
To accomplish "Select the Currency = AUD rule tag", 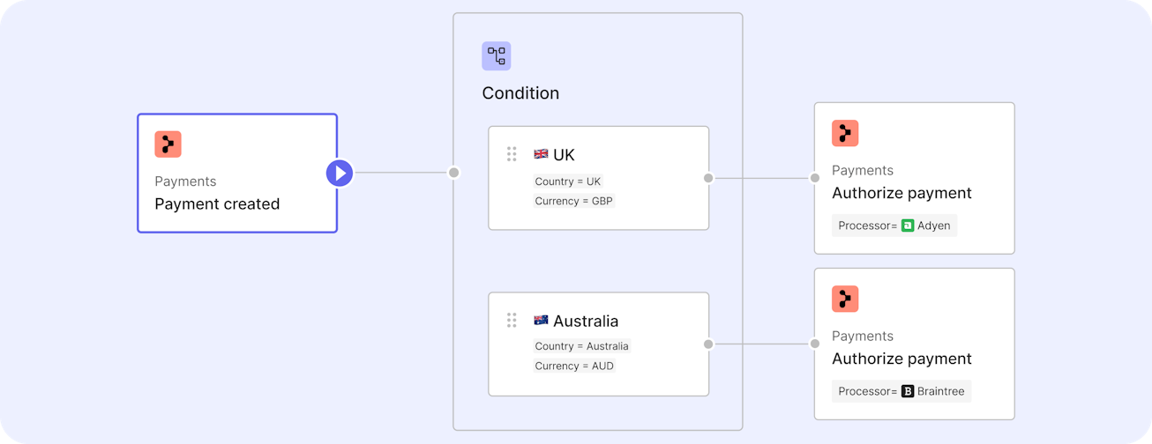I will pyautogui.click(x=574, y=366).
